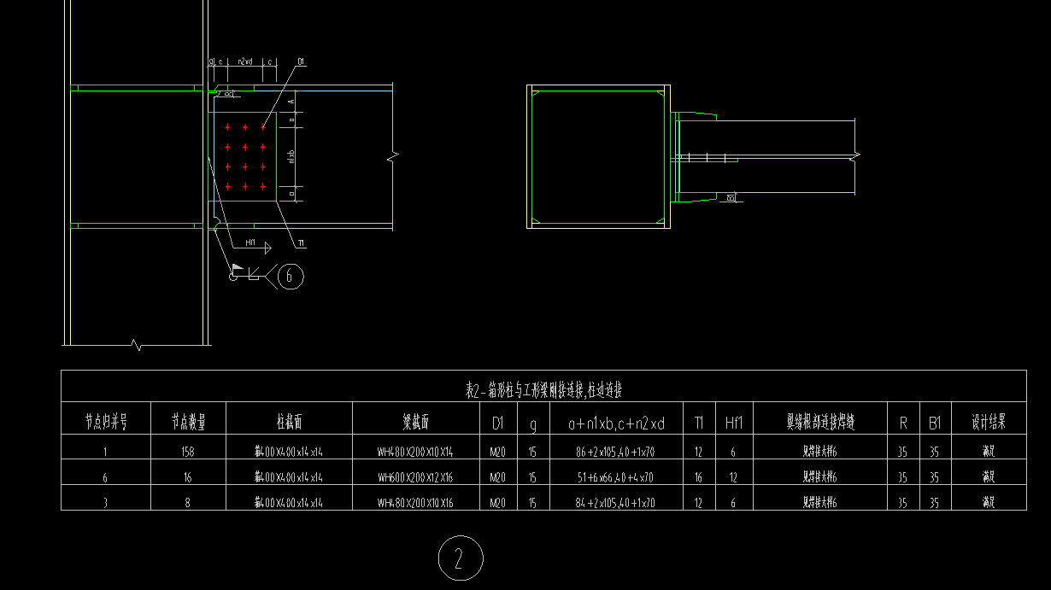This screenshot has width=1051, height=590.
Task: Click node quantity cell '8'
Action: point(188,504)
